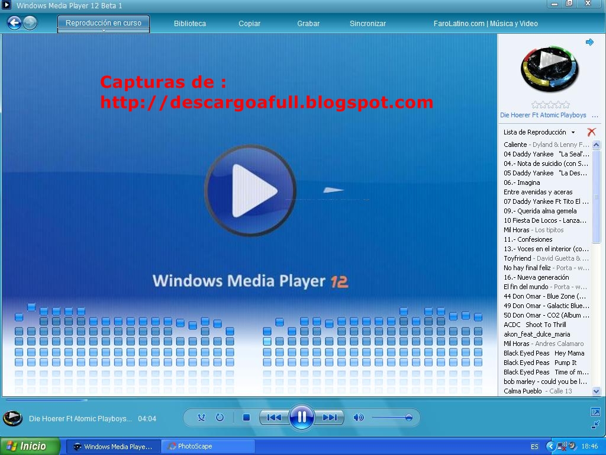Image resolution: width=606 pixels, height=455 pixels.
Task: Open the Biblioteca tab
Action: pos(190,24)
